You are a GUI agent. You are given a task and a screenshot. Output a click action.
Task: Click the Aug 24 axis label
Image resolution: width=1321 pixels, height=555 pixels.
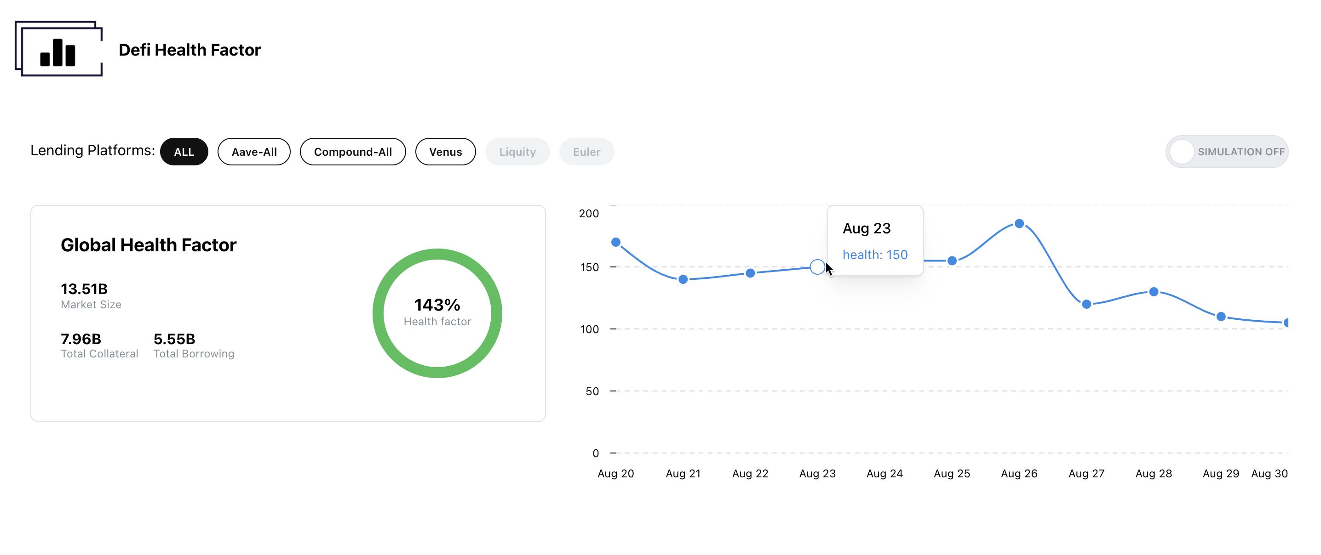[884, 474]
